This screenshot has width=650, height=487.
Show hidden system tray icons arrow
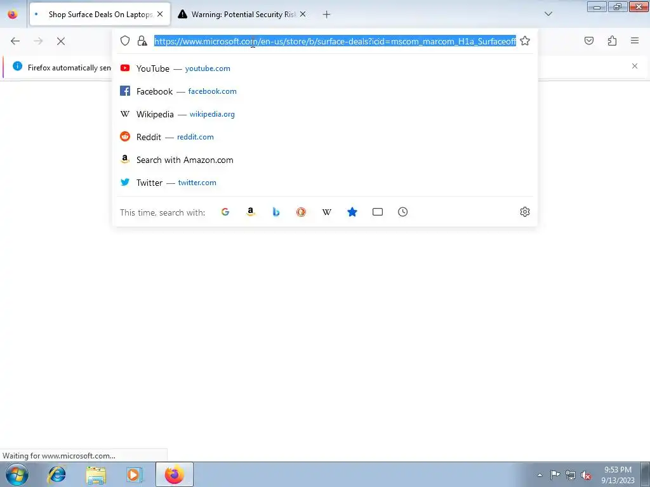point(540,475)
